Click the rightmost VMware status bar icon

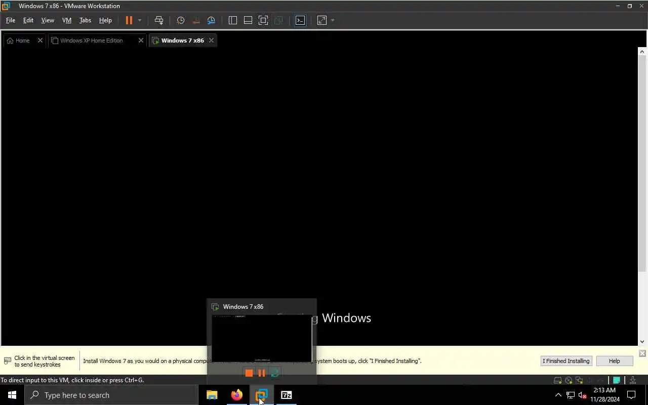633,380
